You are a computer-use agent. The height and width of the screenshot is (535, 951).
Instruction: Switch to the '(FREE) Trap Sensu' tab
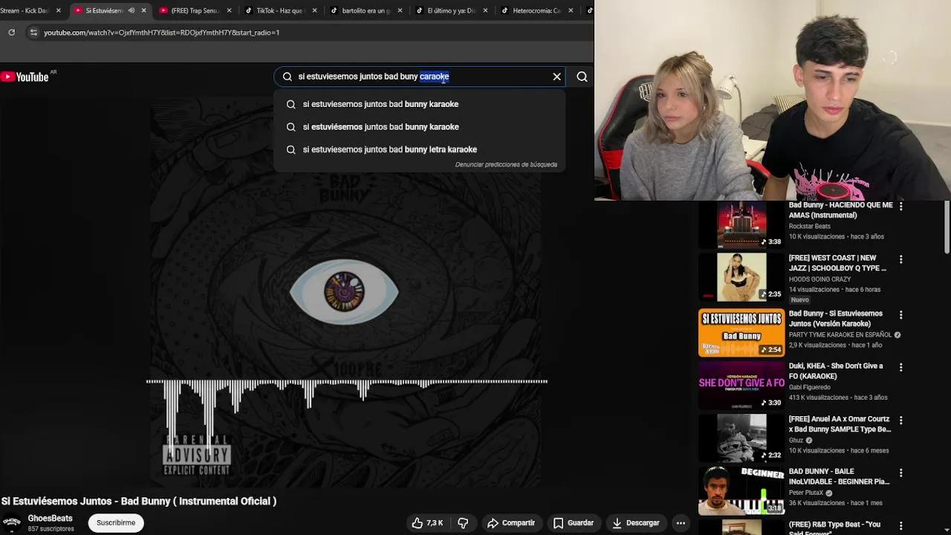pos(195,10)
